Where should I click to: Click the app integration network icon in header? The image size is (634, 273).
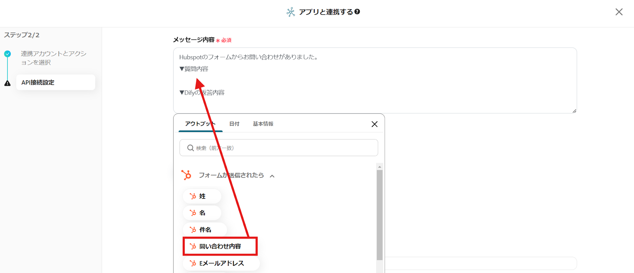click(290, 12)
